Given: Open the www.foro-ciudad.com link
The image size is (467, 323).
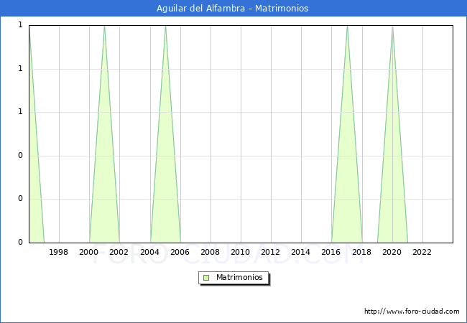Looking at the screenshot, I should (412, 312).
